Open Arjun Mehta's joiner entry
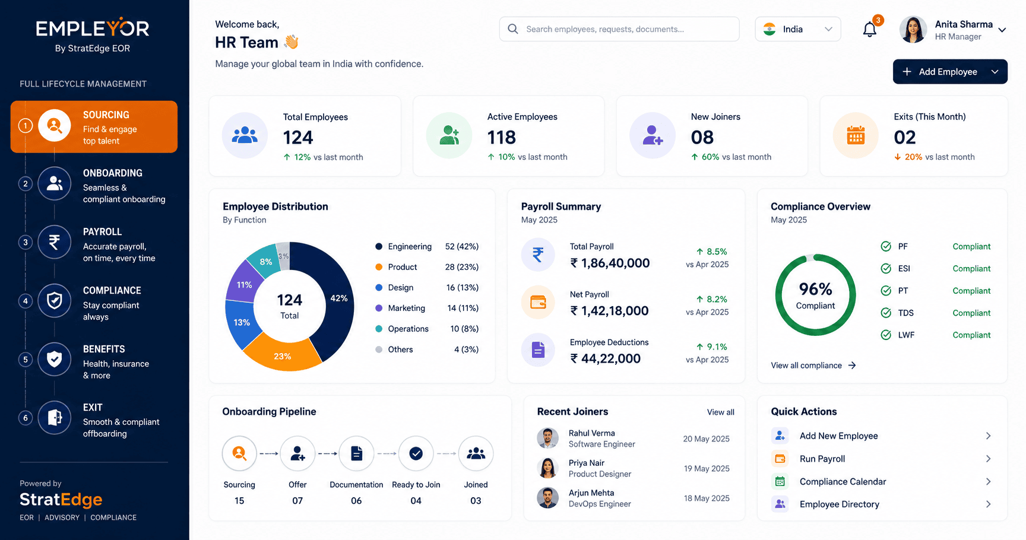The image size is (1026, 540). coord(634,498)
